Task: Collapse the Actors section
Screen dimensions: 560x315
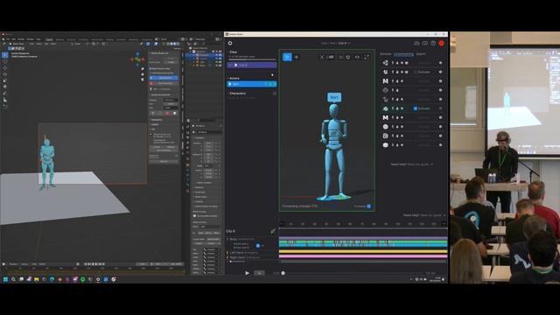Action: pyautogui.click(x=228, y=78)
